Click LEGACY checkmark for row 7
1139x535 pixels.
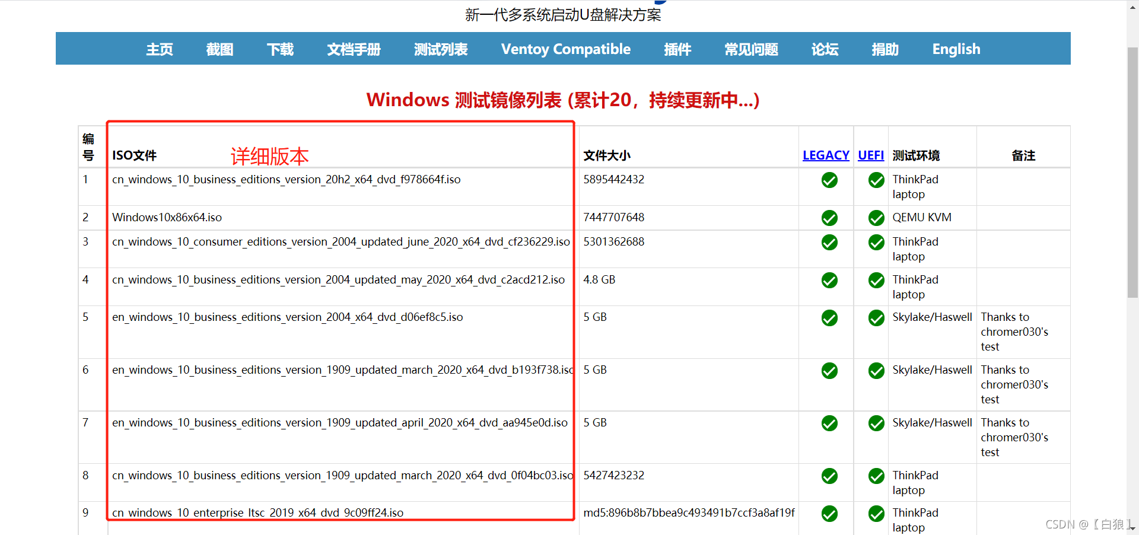tap(829, 423)
